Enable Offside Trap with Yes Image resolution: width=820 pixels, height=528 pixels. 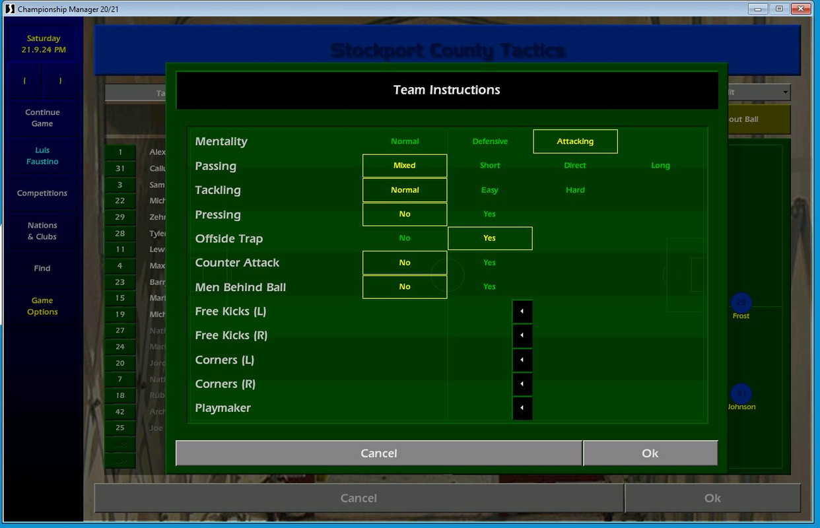click(490, 238)
